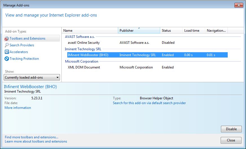Click the Close button
The image size is (246, 149).
pyautogui.click(x=231, y=140)
